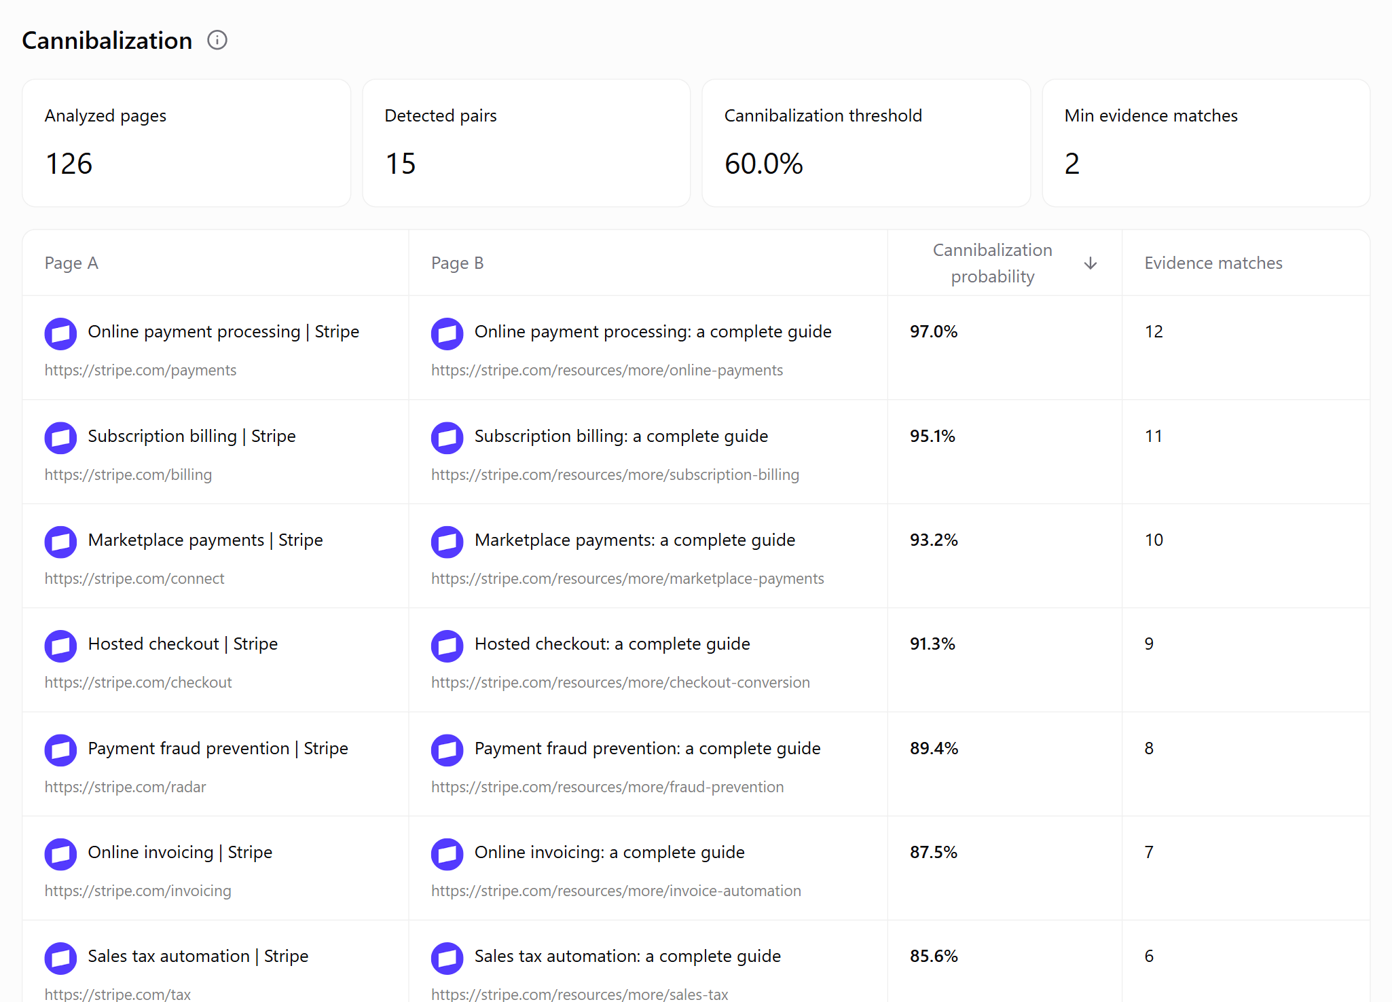This screenshot has width=1392, height=1002.
Task: Click favicon beside Hosted checkout: a complete guide
Action: [447, 646]
